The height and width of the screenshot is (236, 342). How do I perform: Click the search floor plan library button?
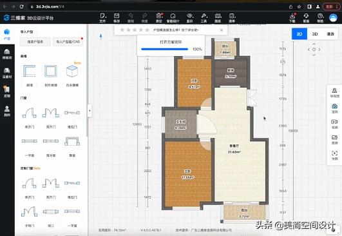pyautogui.click(x=35, y=42)
